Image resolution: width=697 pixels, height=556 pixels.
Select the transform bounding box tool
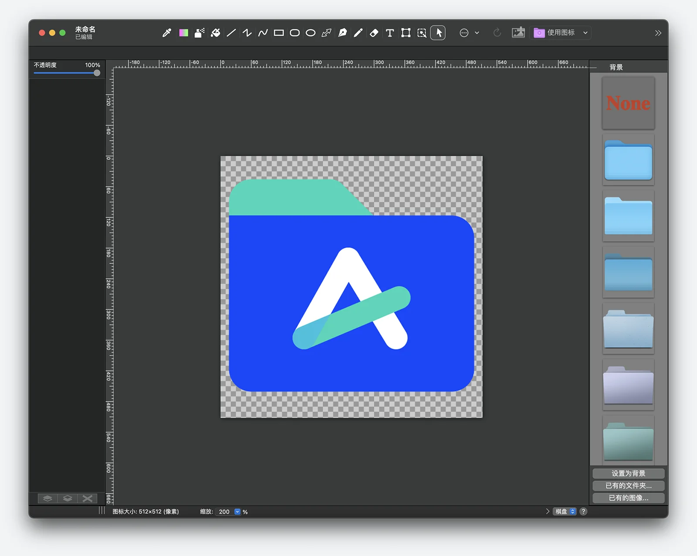click(x=406, y=33)
